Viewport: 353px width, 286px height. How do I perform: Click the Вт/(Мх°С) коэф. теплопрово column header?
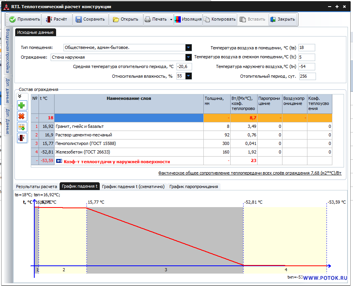point(244,104)
